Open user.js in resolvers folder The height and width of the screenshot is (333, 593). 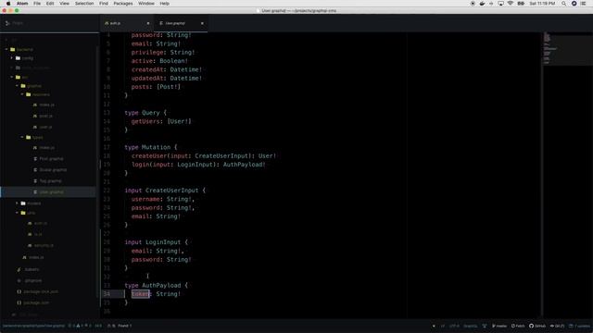[x=45, y=127]
